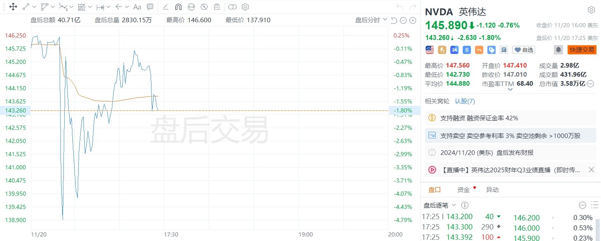Expand more quote details chevron under 市盈率TTM
Screen dimensions: 601x241
(510, 89)
